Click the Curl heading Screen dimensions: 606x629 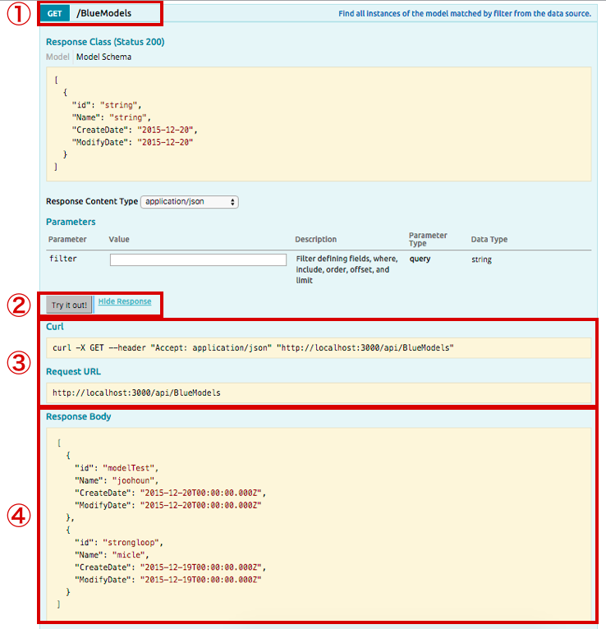click(x=55, y=327)
